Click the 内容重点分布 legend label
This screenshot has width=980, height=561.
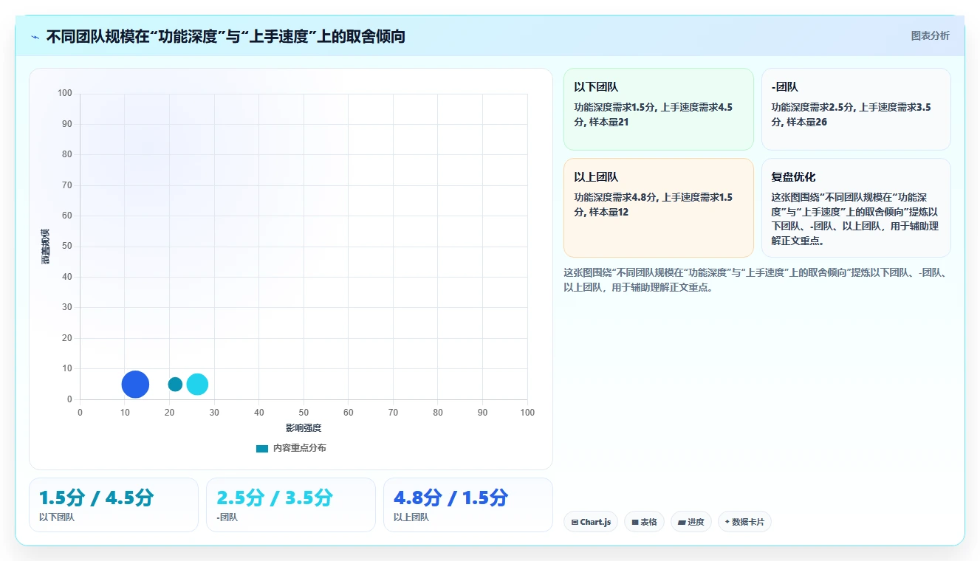pos(299,449)
